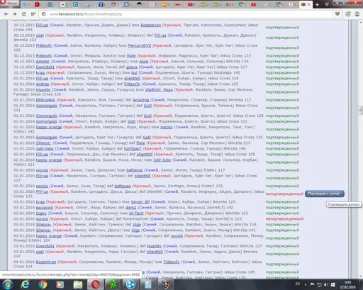363x290 pixels.
Task: Open battanas link in h3dm1 117 row
Action: click(x=135, y=170)
